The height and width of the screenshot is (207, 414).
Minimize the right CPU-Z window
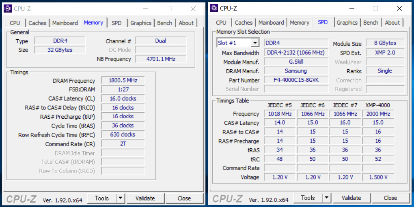tap(352, 9)
